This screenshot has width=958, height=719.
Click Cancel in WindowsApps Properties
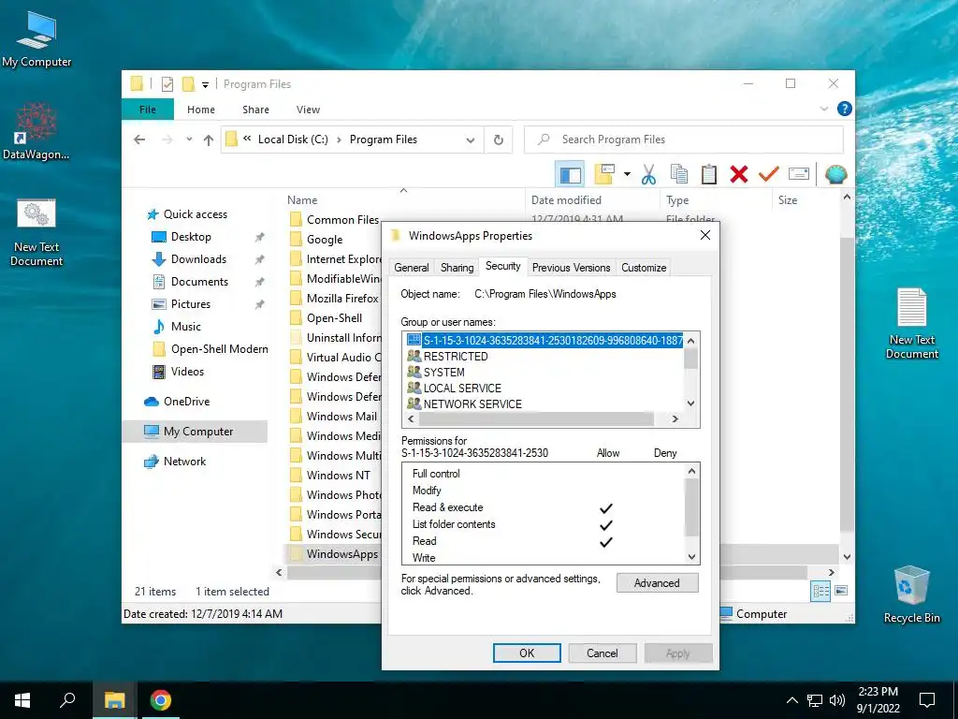[x=602, y=653]
